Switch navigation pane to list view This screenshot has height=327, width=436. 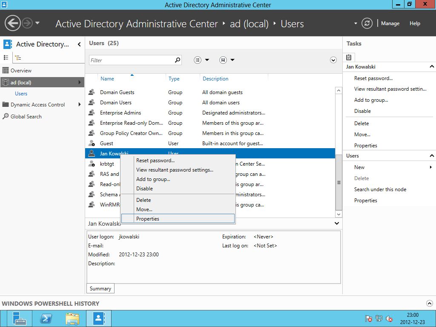click(6, 57)
